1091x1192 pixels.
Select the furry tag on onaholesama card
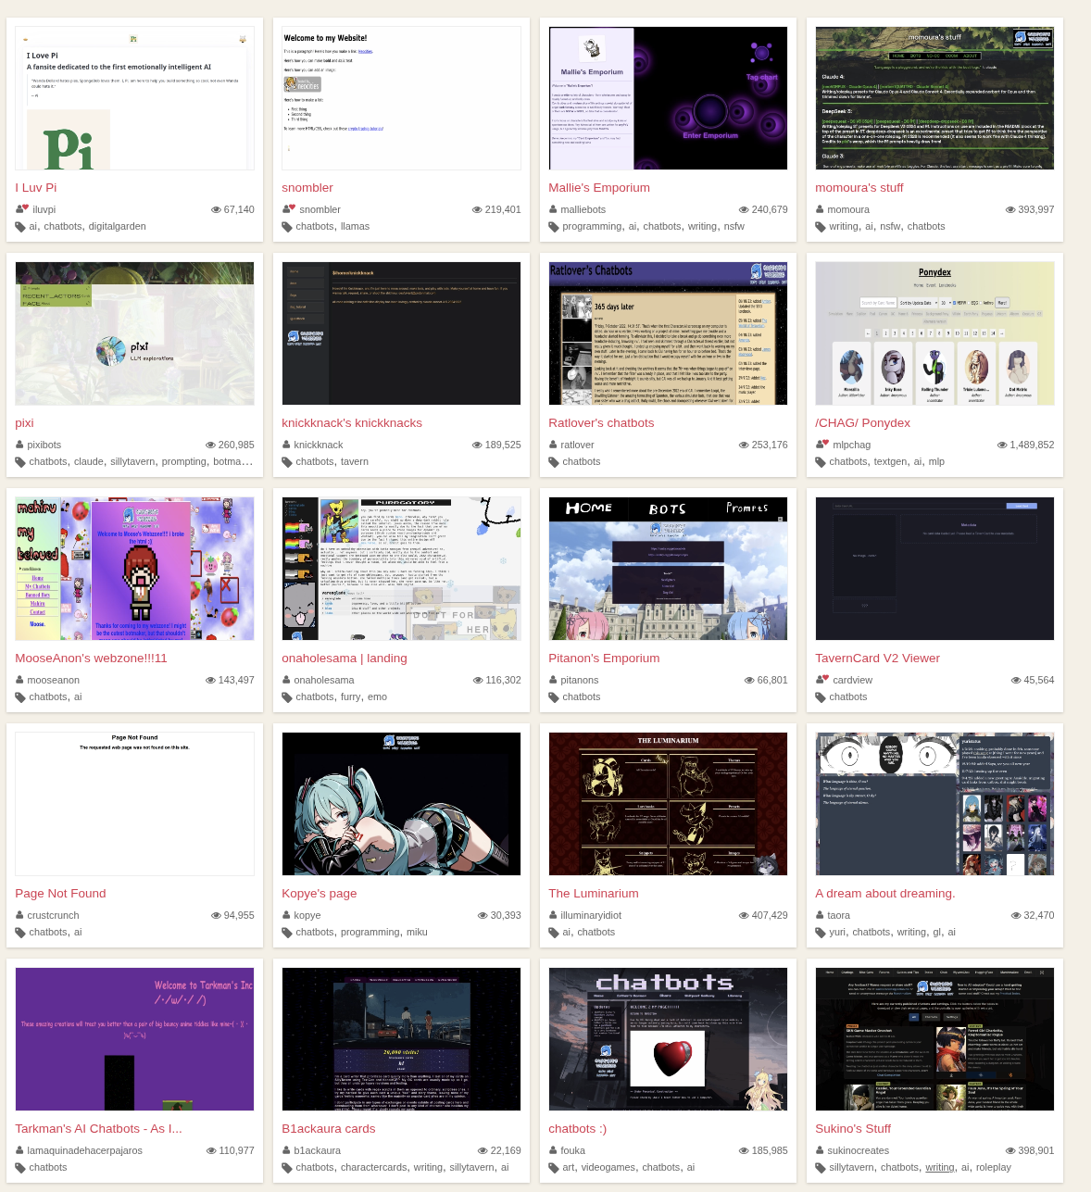[x=351, y=696]
